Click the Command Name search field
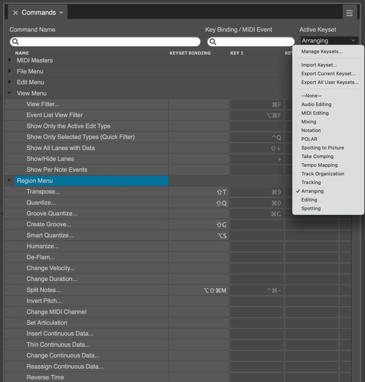Viewport: 365px width, 382px height. [105, 42]
